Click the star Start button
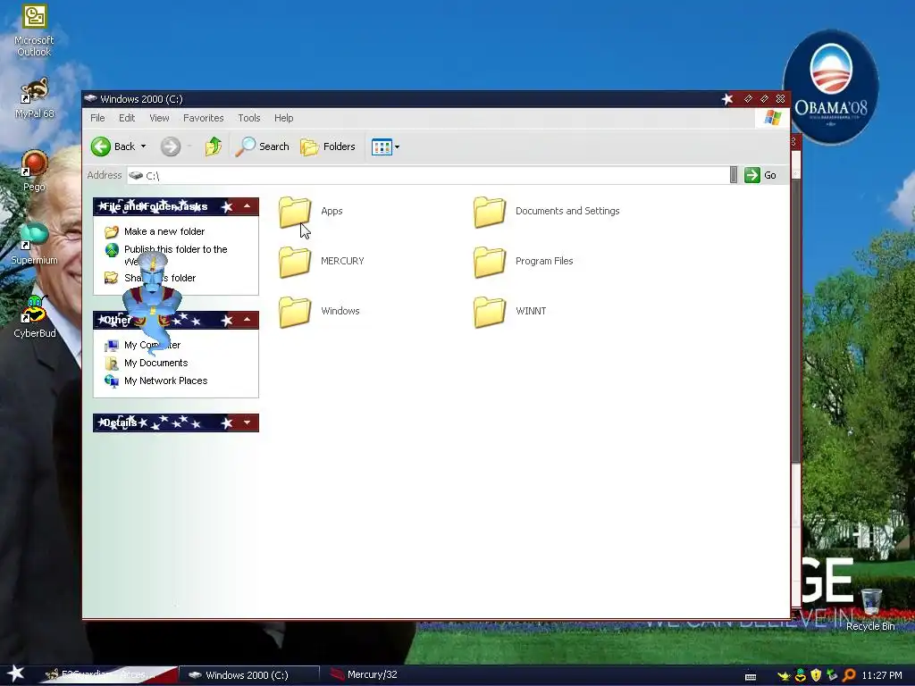This screenshot has height=686, width=915. click(15, 674)
